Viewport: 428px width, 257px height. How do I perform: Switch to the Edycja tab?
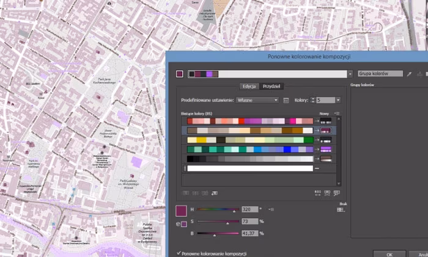(x=249, y=87)
